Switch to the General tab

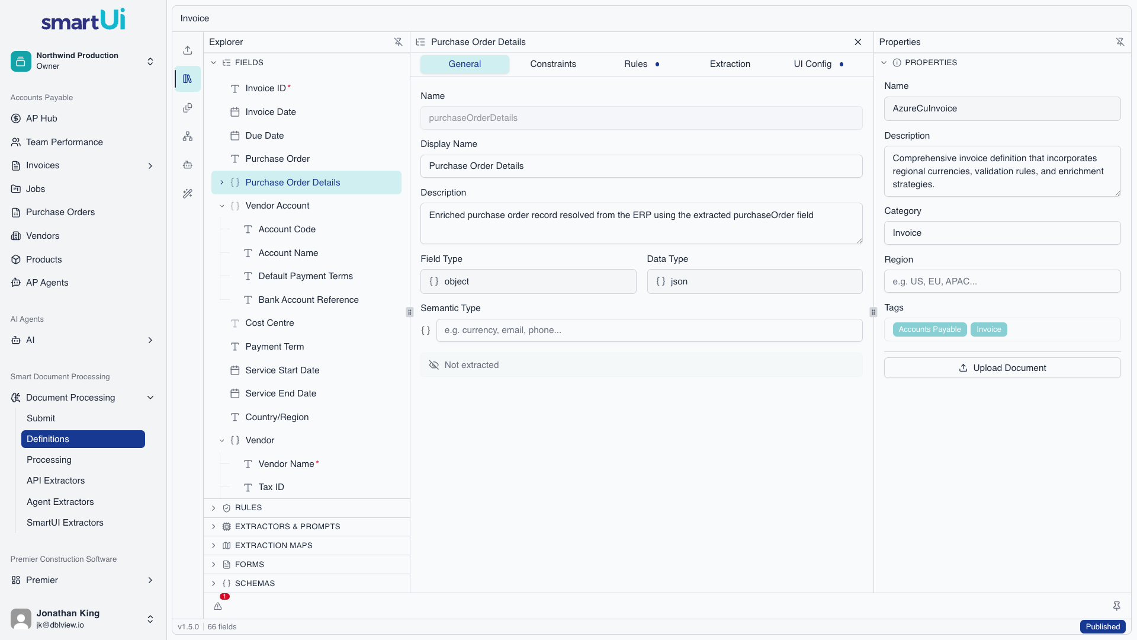point(465,64)
